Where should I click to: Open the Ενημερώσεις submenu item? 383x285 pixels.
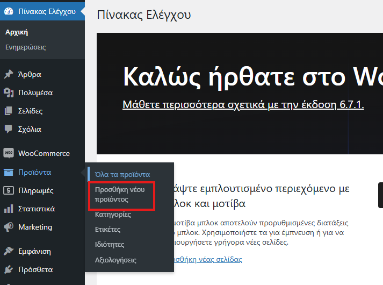[x=25, y=47]
